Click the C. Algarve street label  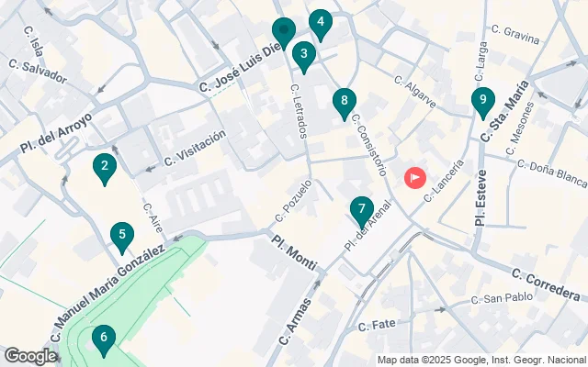[x=415, y=92]
